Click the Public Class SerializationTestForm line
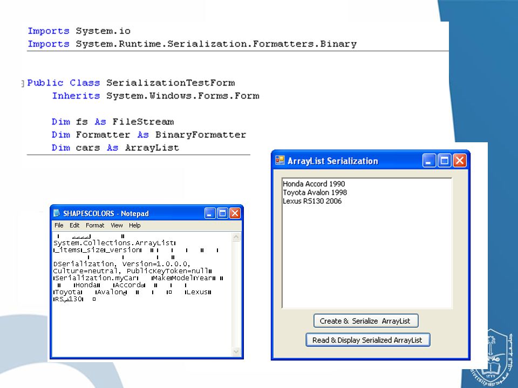 (131, 83)
